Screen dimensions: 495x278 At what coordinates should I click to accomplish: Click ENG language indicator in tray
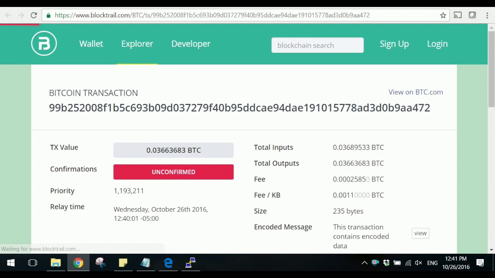[432, 263]
